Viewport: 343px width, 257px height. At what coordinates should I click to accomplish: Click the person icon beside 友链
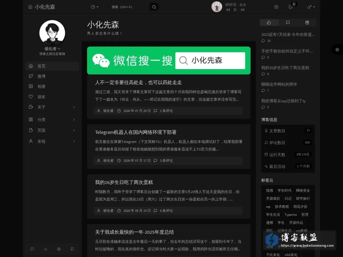(x=31, y=141)
